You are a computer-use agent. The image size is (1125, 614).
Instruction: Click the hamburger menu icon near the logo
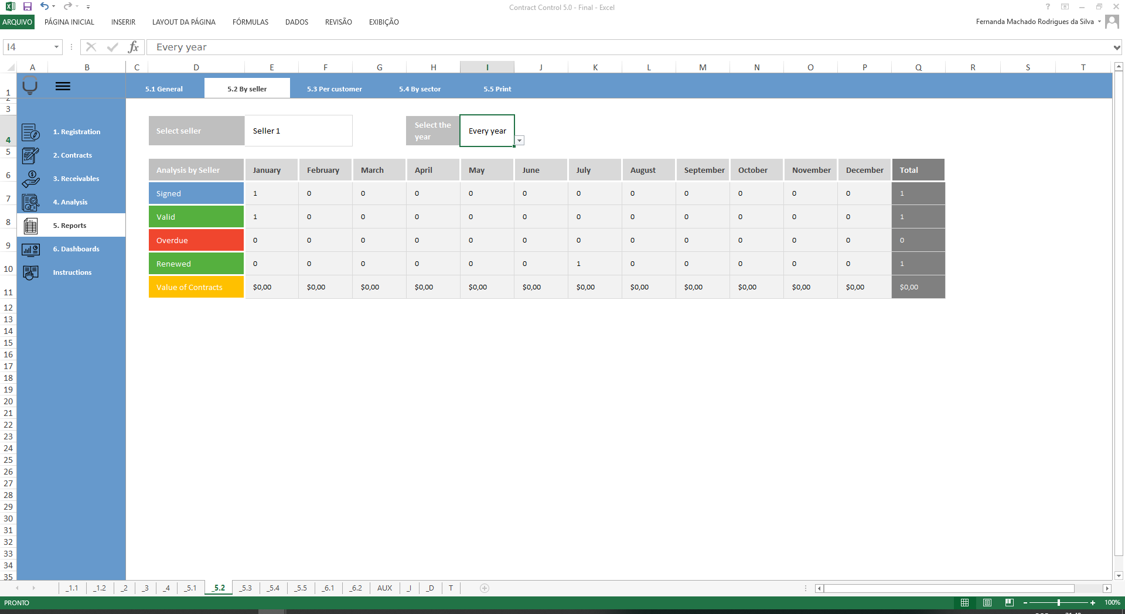63,86
